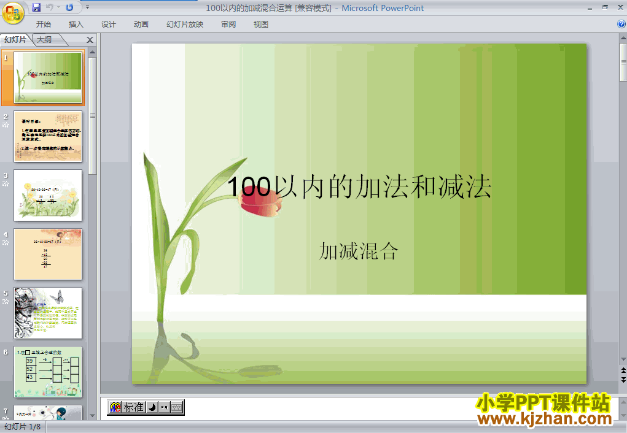
Task: Click the IME input method logo icon
Action: [x=115, y=407]
